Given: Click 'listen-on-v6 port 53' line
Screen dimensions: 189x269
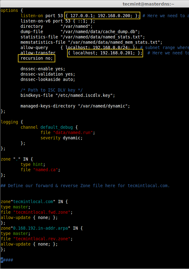Looking at the screenshot, I should (58, 21).
